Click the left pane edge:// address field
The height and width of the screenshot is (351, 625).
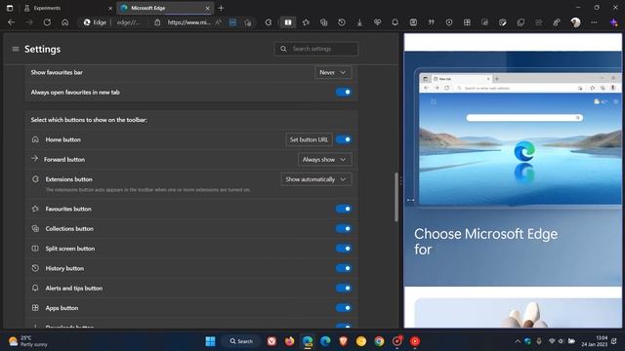click(128, 22)
